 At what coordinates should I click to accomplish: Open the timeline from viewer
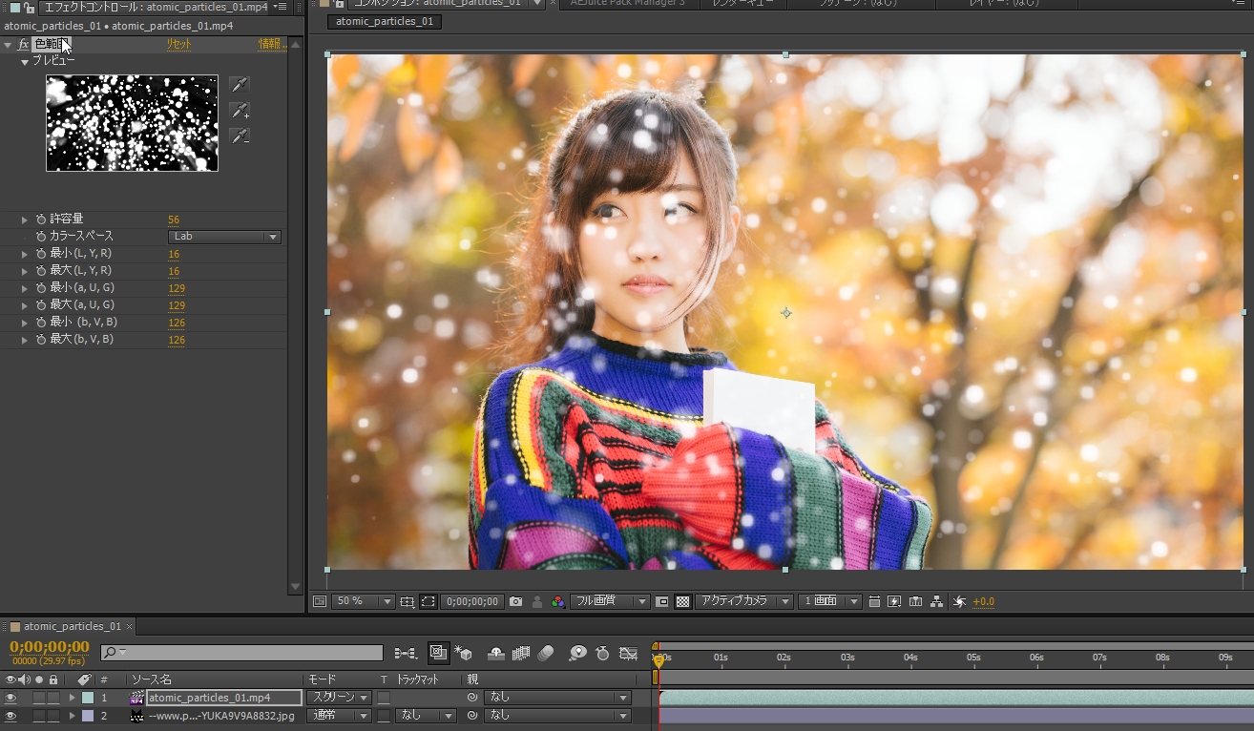click(916, 602)
